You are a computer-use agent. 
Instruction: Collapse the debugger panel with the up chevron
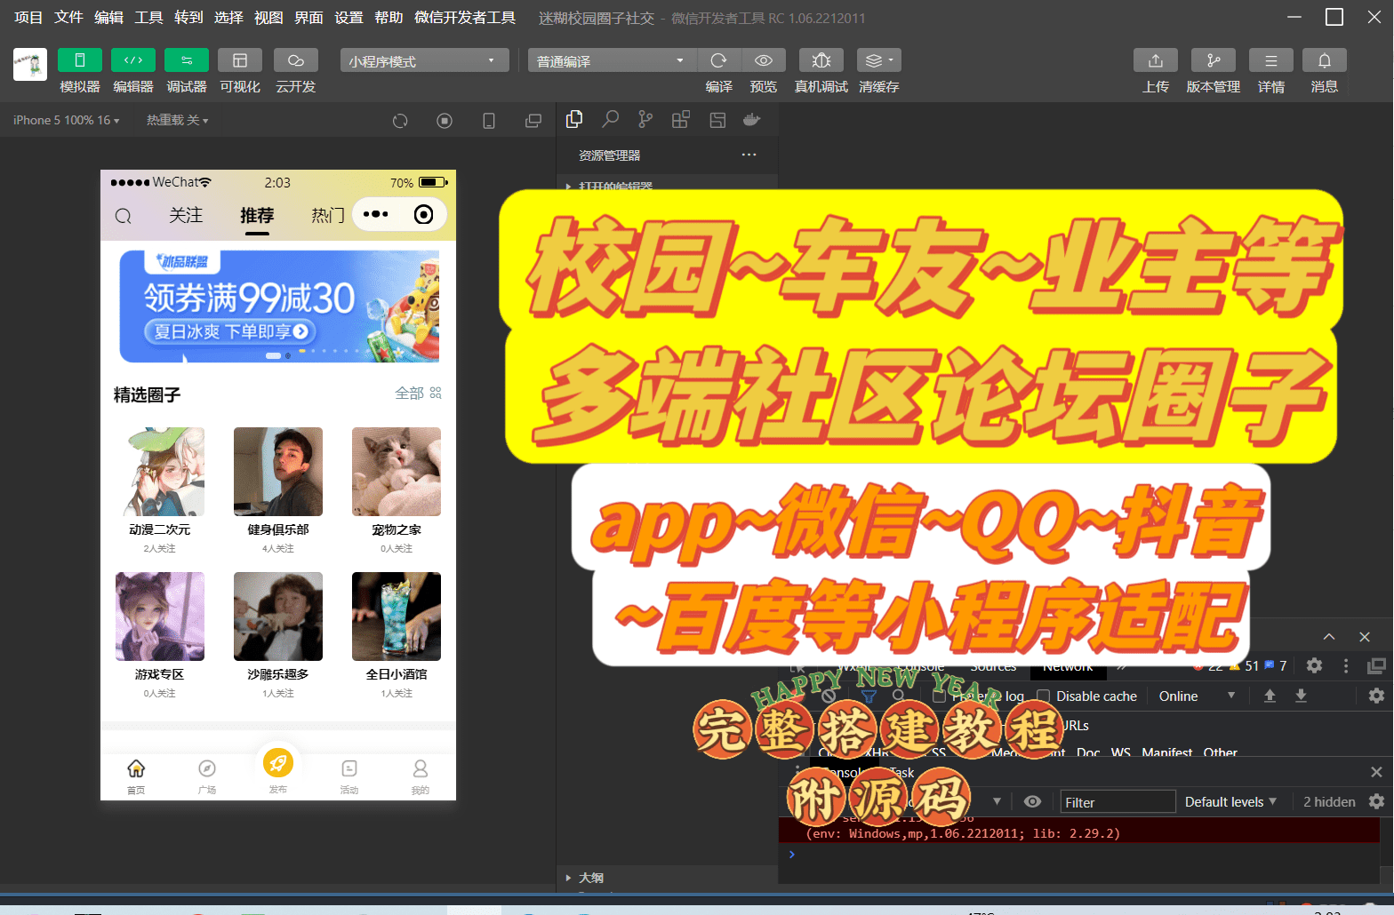pos(1329,637)
